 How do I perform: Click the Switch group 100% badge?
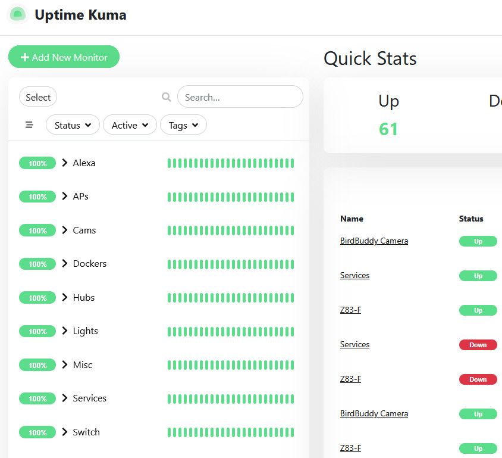click(x=37, y=432)
